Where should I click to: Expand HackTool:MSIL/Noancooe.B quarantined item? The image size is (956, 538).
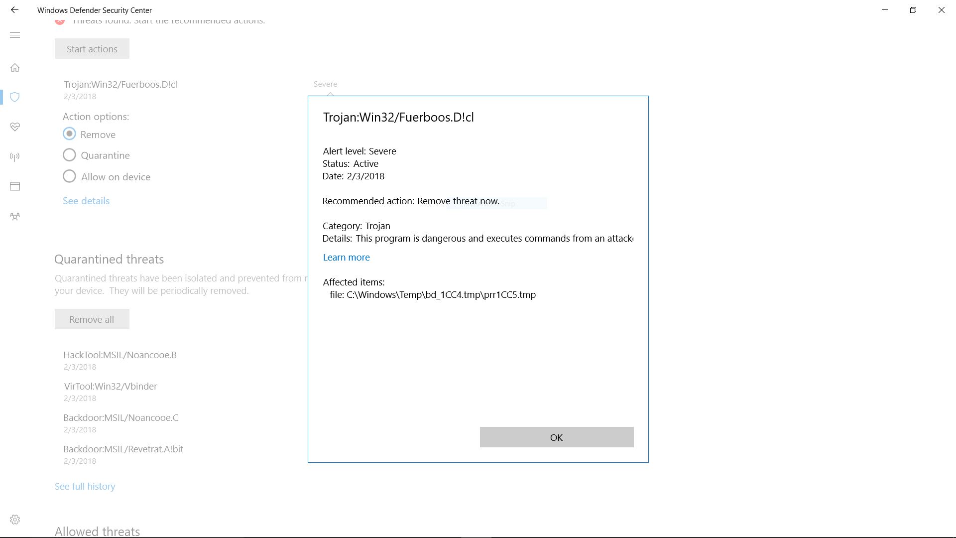(x=120, y=355)
